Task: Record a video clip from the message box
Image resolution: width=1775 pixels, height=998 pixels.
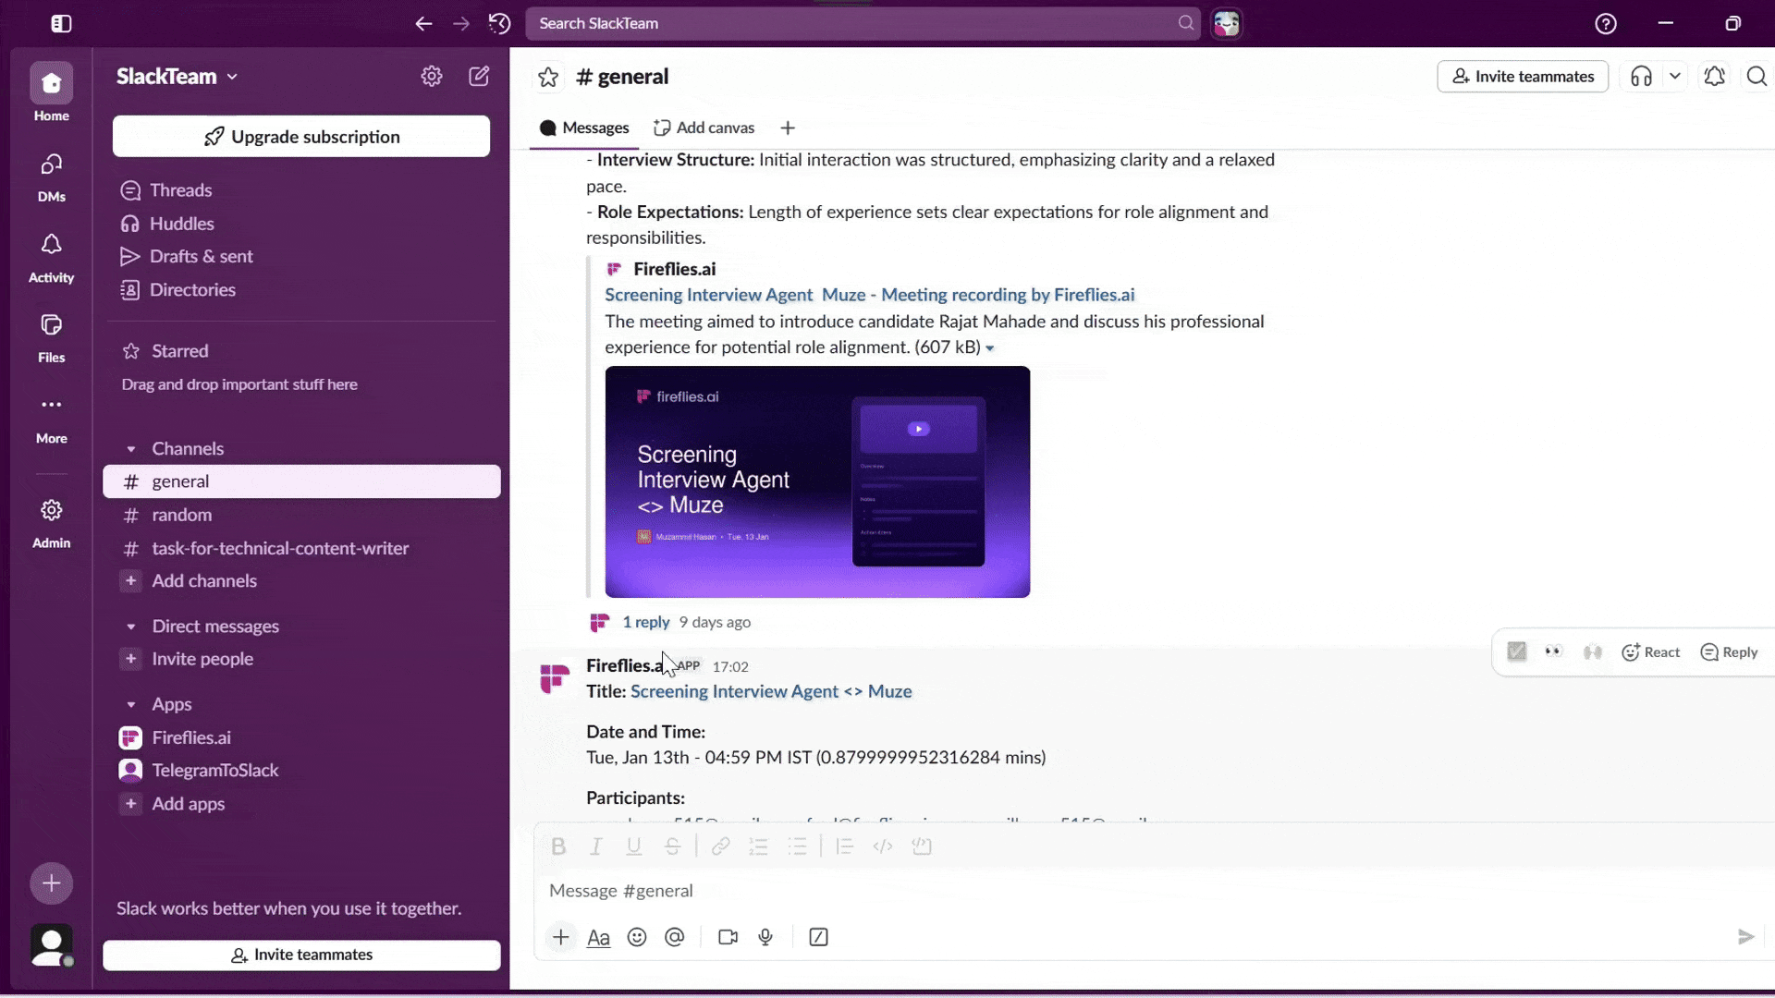Action: [728, 936]
